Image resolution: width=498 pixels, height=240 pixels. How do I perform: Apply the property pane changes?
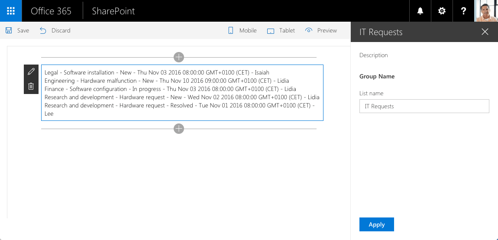pyautogui.click(x=377, y=224)
